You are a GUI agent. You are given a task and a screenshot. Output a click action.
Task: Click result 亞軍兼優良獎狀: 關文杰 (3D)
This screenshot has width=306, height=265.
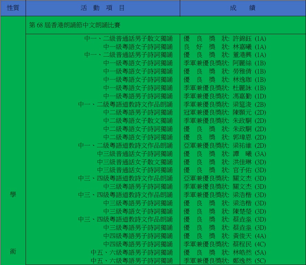225,178
